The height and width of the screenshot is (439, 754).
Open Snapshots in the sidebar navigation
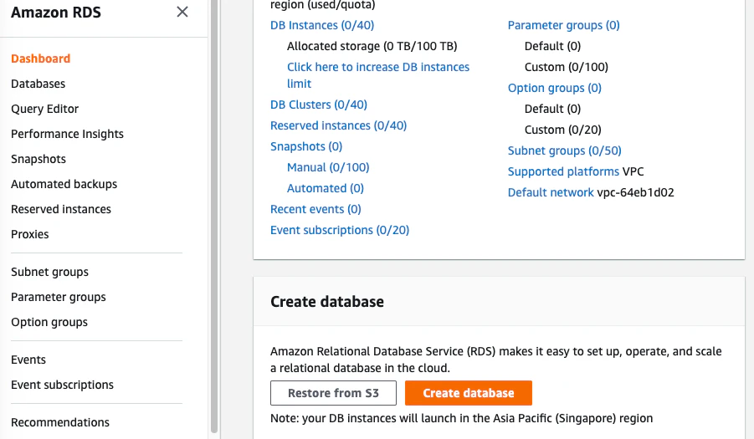[x=38, y=159]
